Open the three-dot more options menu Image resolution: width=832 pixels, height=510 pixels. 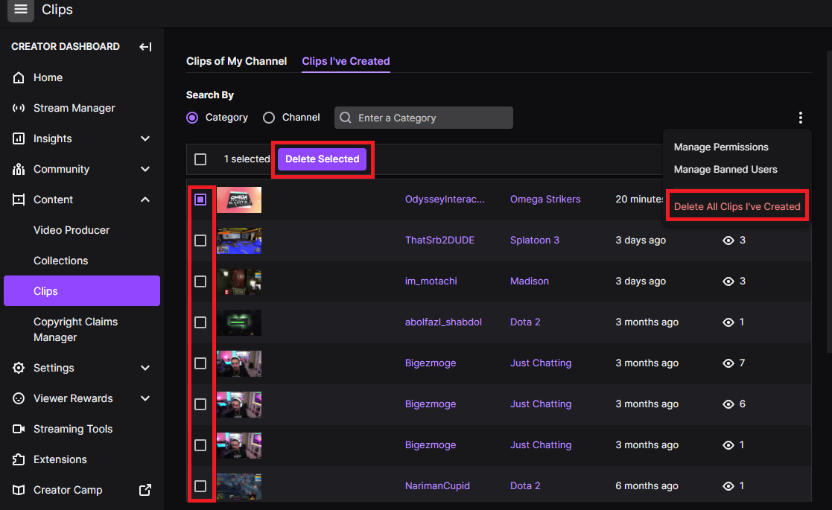800,118
